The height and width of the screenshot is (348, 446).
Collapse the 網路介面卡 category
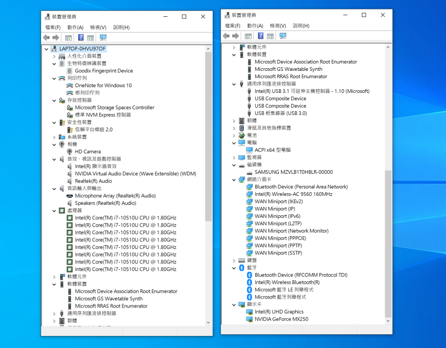click(234, 180)
